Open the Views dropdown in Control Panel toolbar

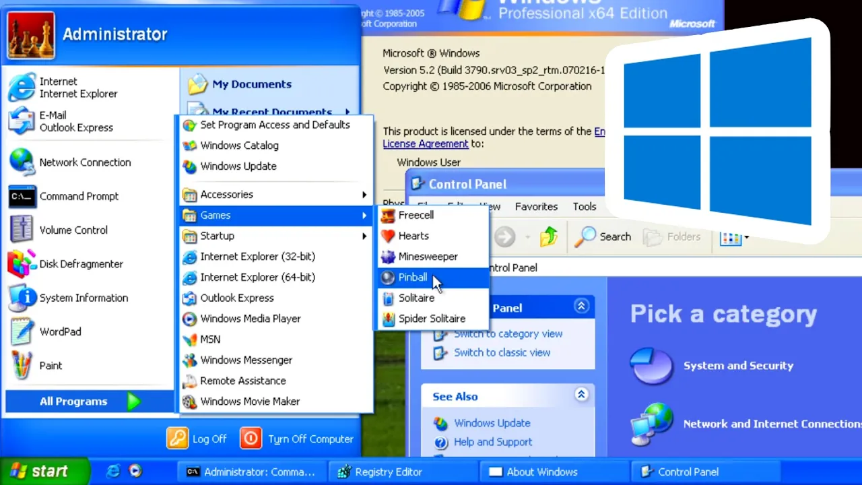[735, 237]
